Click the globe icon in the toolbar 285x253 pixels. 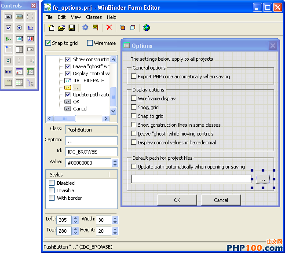point(146,28)
